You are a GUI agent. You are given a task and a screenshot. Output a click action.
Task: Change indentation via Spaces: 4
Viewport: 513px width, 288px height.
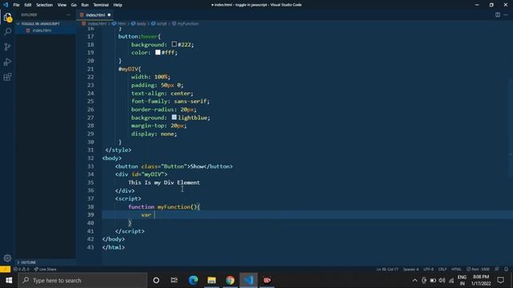pyautogui.click(x=410, y=269)
